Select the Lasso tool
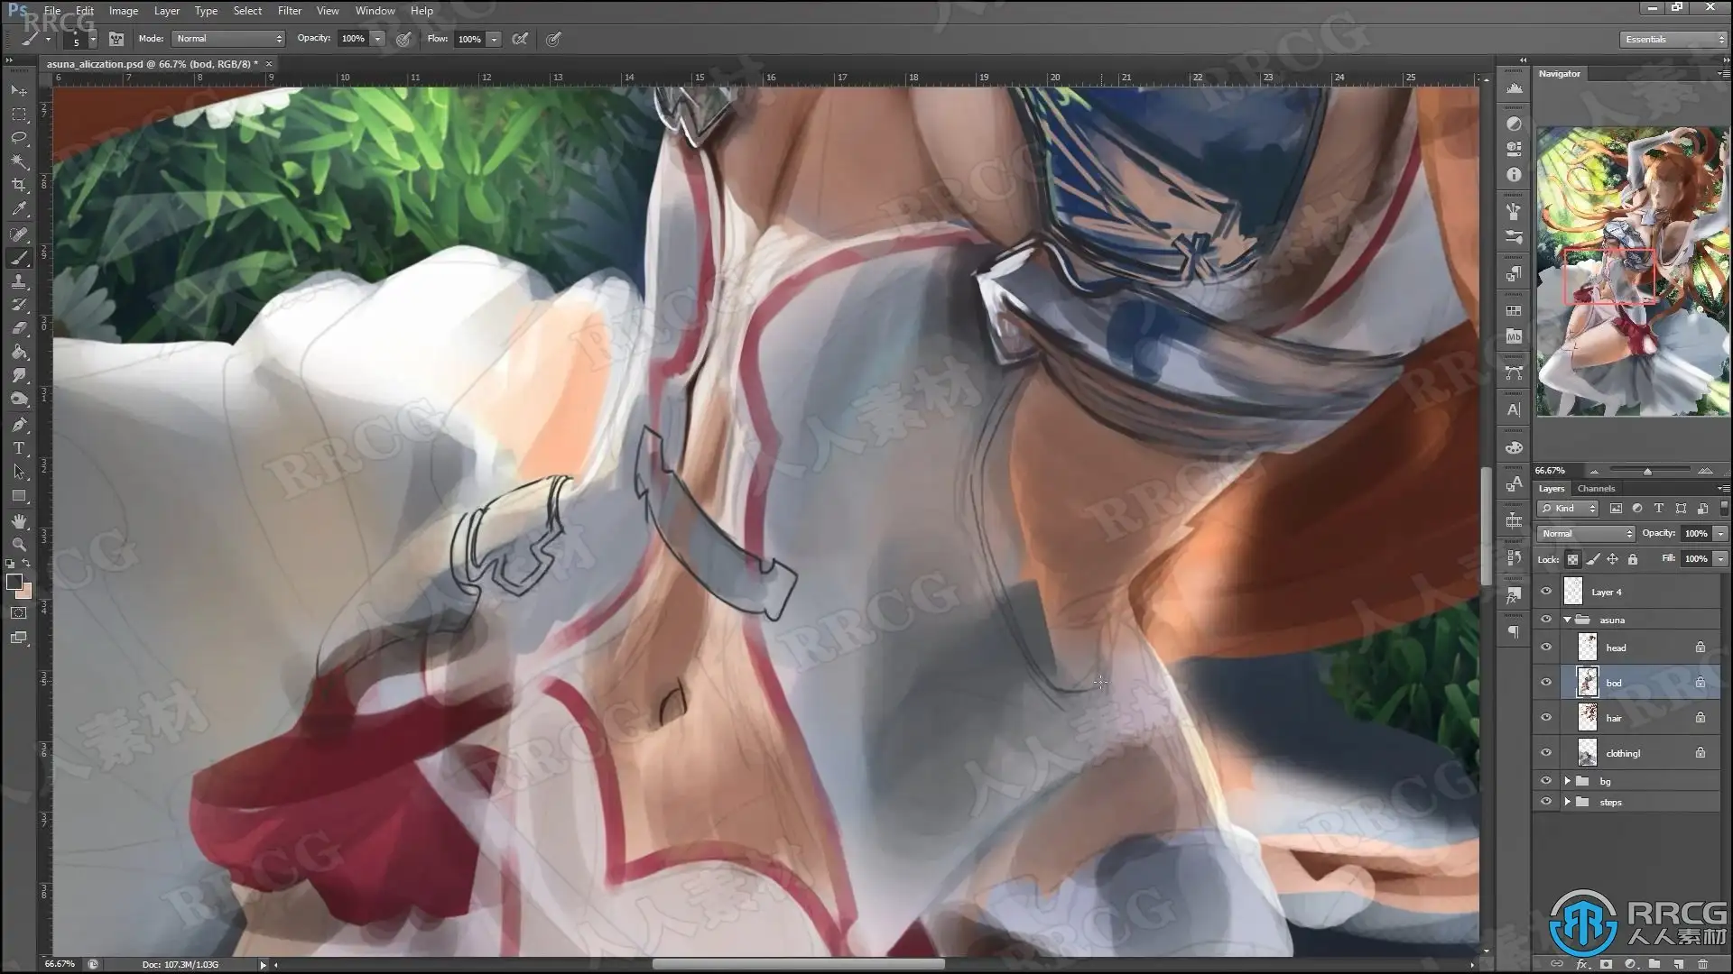This screenshot has height=974, width=1733. tap(19, 138)
